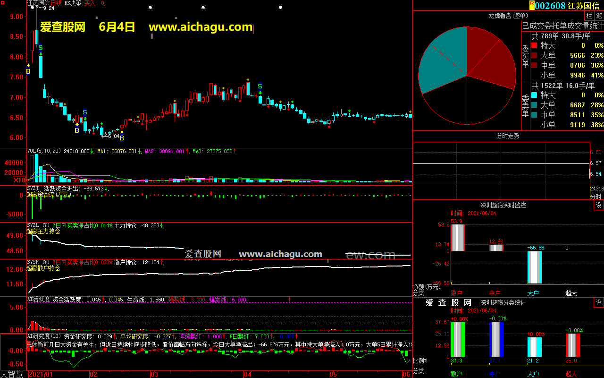Click the 中户 12.68 bar in realtime monitor
Viewport: 604px width, 378px height.
point(496,248)
